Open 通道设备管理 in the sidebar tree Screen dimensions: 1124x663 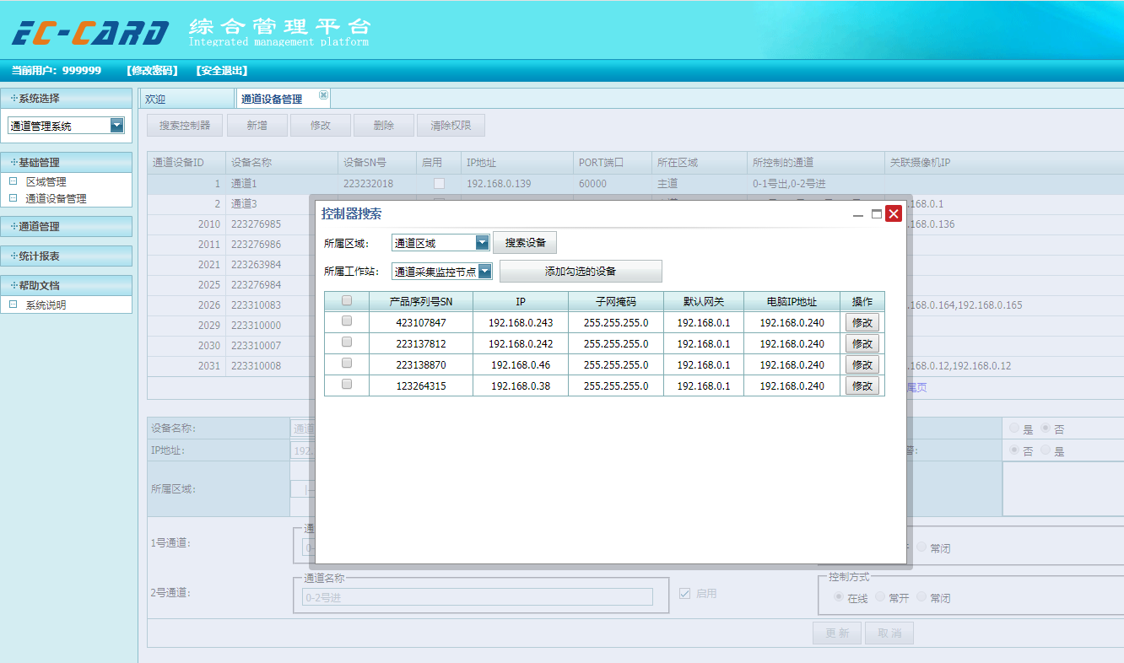pyautogui.click(x=56, y=198)
